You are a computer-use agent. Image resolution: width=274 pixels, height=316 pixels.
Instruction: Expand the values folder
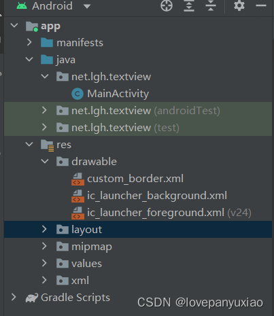point(44,263)
